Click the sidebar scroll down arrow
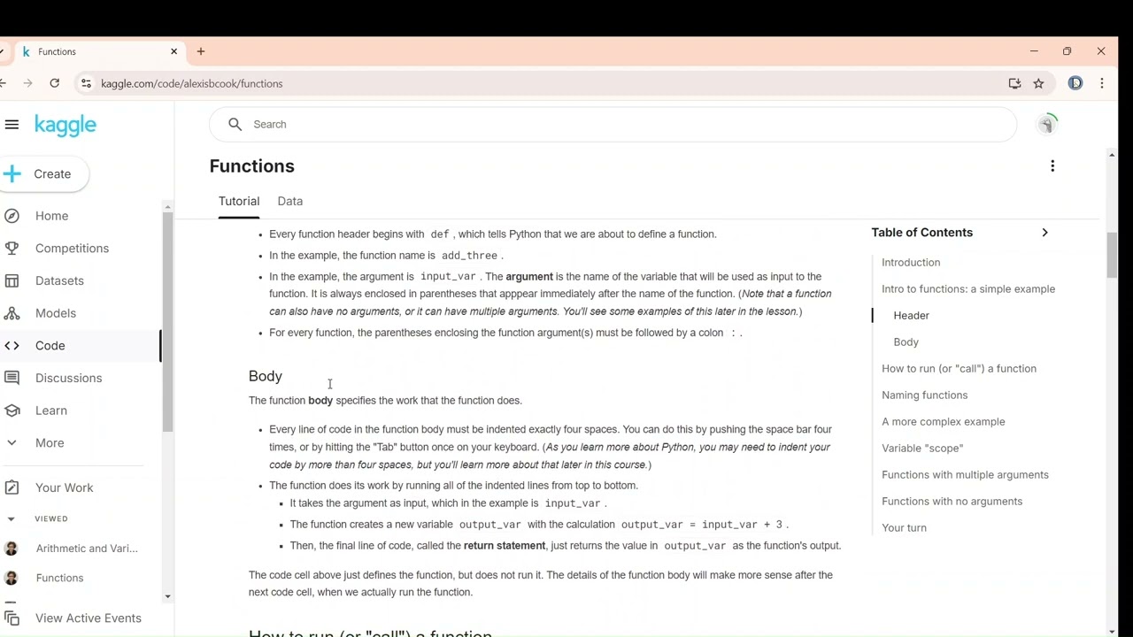The width and height of the screenshot is (1133, 637). tap(167, 596)
